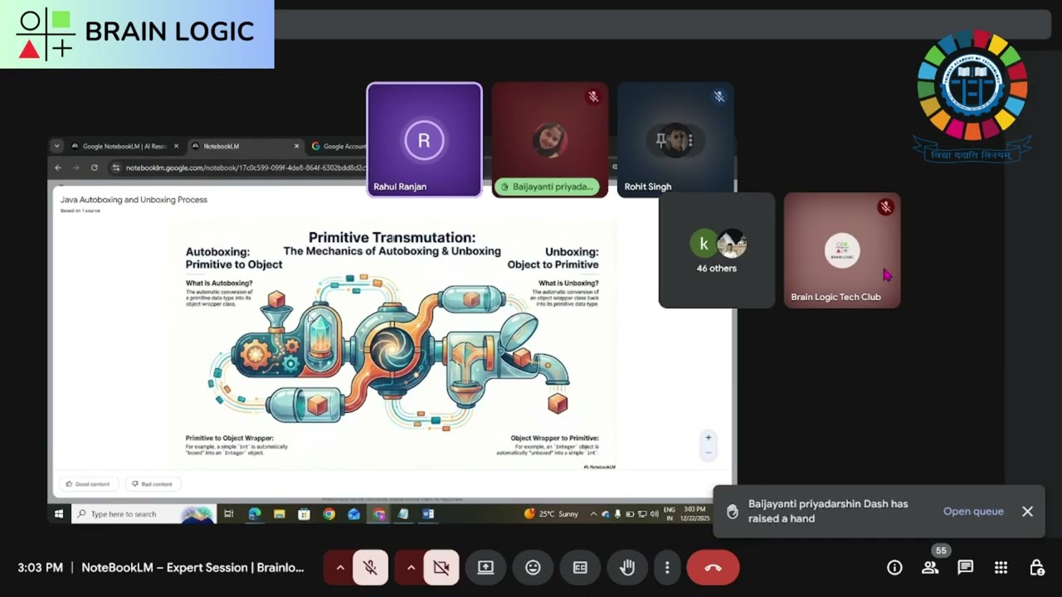Image resolution: width=1062 pixels, height=597 pixels.
Task: Select Brain Logic Tech Club tile
Action: 842,250
